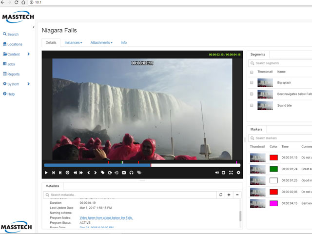Switch to the Info tab
This screenshot has height=234, width=312.
coord(123,42)
